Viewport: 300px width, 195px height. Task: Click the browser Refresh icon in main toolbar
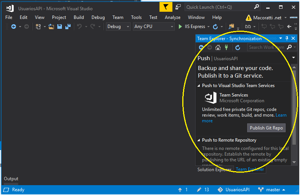[215, 27]
